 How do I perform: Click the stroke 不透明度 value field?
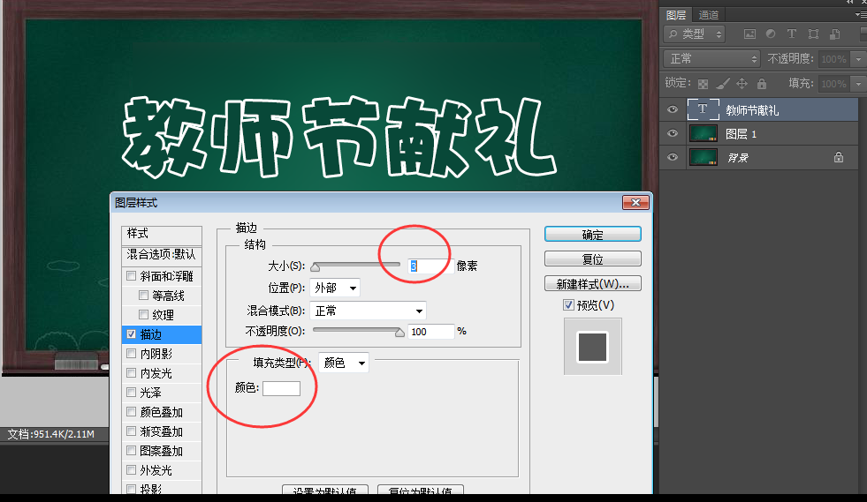point(430,332)
